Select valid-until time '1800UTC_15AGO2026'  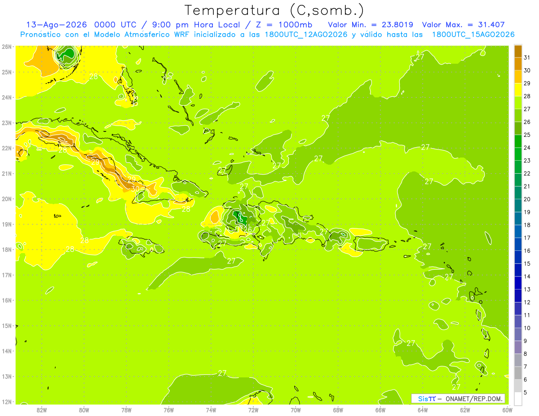pos(473,35)
